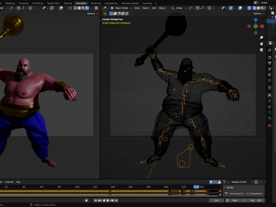Open the Object Mode dropdown
Screen dimensions: 276x207
(121, 8)
